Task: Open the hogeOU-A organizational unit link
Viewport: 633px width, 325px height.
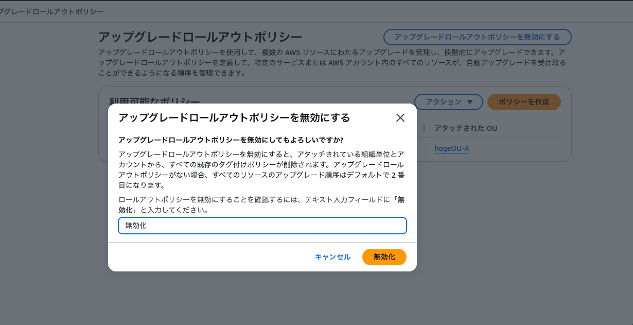Action: [452, 148]
